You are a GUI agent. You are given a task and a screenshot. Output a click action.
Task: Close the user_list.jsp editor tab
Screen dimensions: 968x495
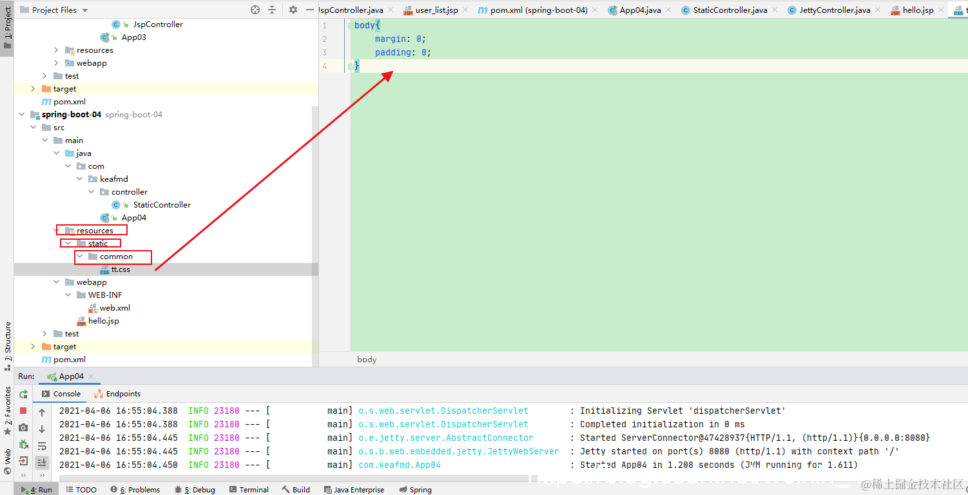pos(465,10)
